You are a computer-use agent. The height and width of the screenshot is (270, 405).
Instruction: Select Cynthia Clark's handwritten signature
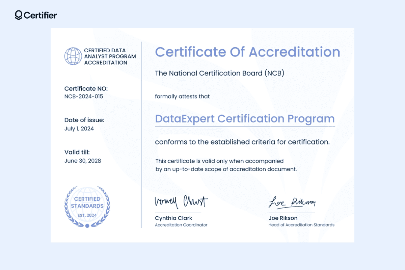(181, 202)
